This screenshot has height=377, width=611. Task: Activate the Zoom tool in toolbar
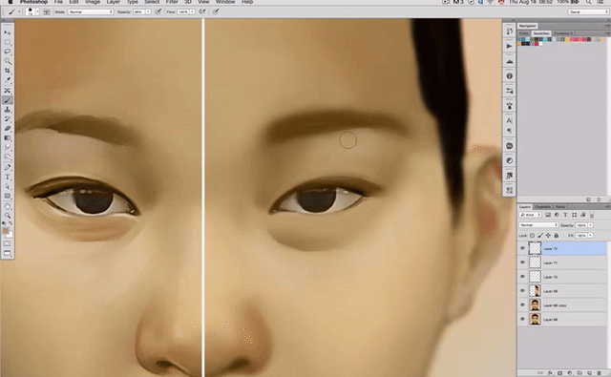coord(8,216)
